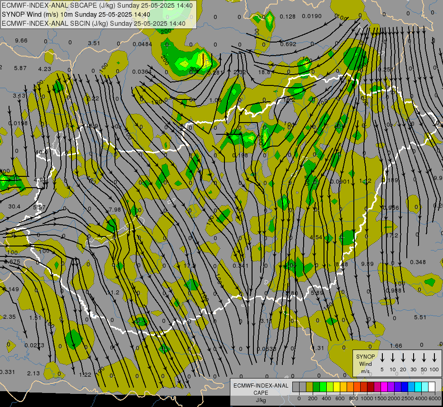443x407 pixels.
Task: Pick the dark red CAPE legend swatch
Action: point(371,387)
